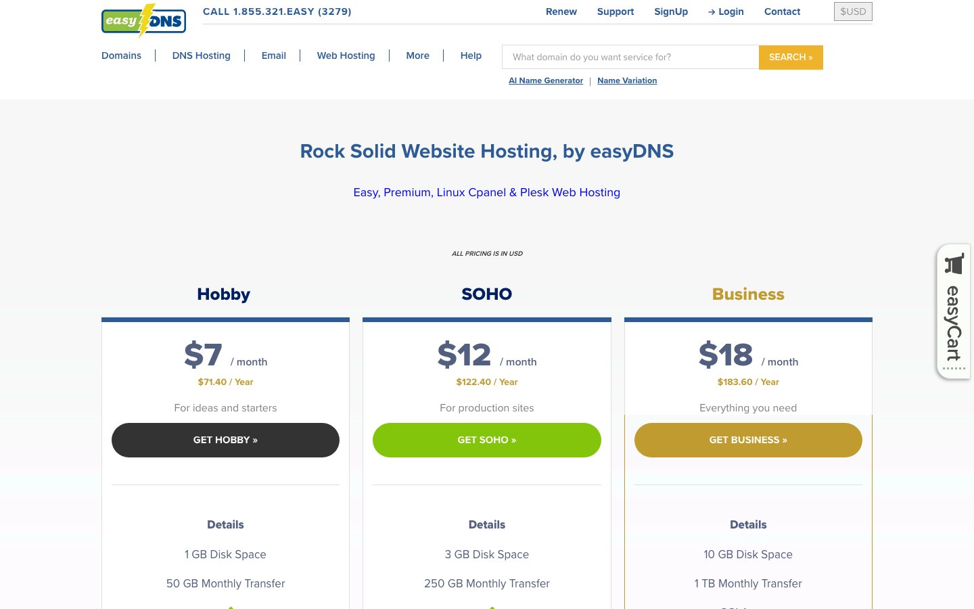
Task: Click the Renew link
Action: (561, 12)
